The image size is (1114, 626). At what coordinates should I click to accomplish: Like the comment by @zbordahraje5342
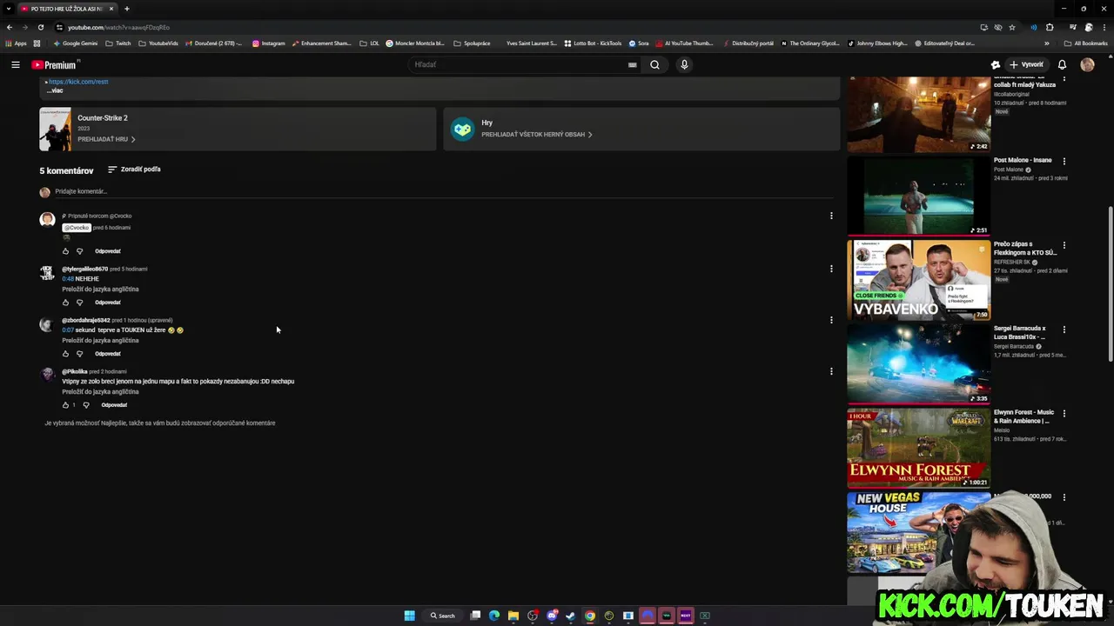(65, 354)
